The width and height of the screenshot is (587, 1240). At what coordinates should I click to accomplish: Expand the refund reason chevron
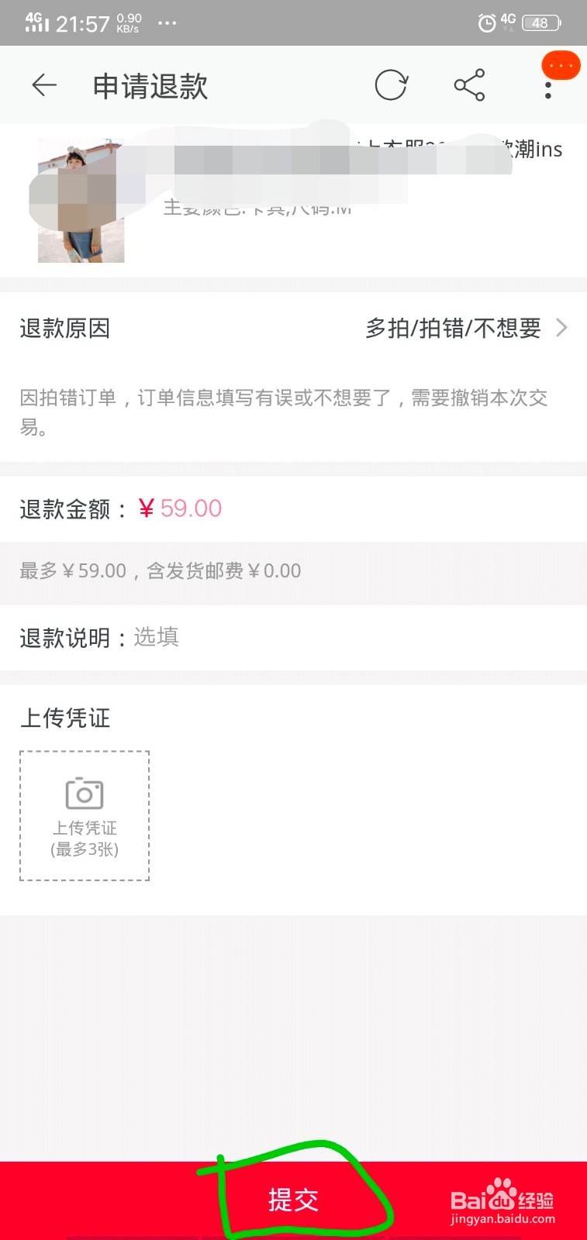pos(561,328)
